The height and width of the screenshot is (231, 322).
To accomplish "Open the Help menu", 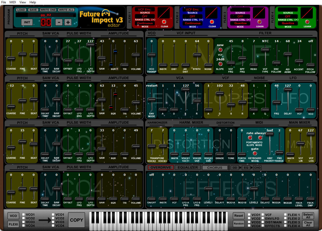I will coord(33,2).
